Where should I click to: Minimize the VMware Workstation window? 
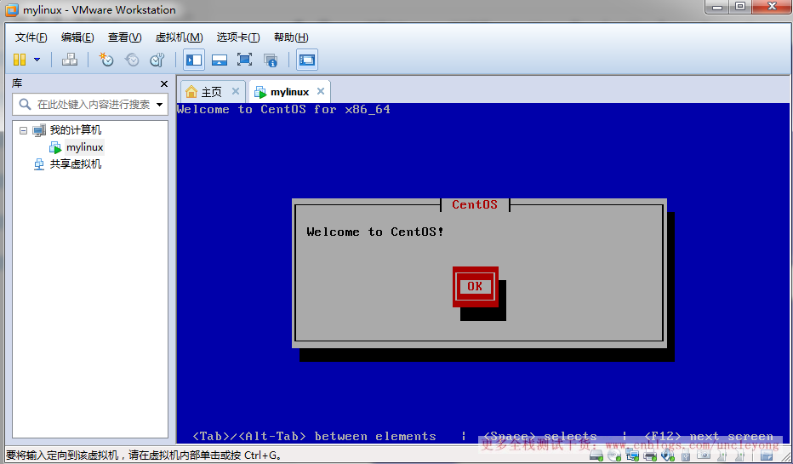(717, 7)
